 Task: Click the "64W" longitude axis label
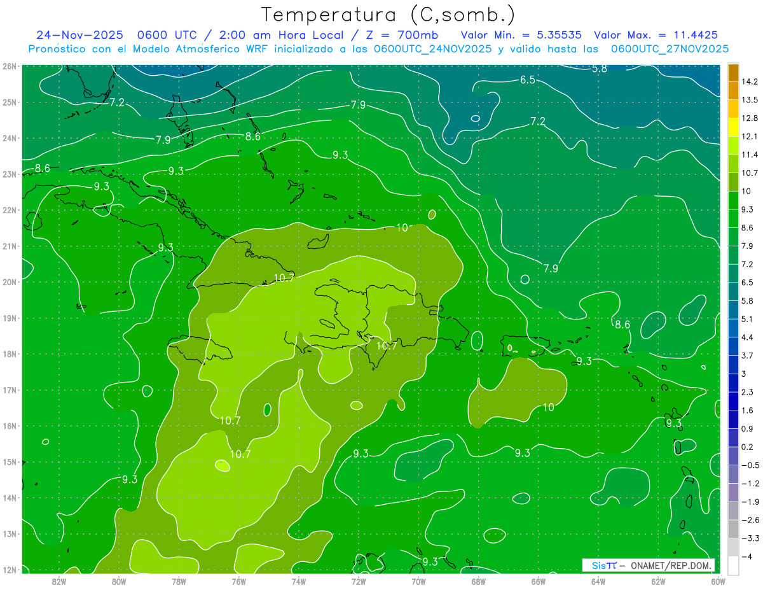point(598,581)
